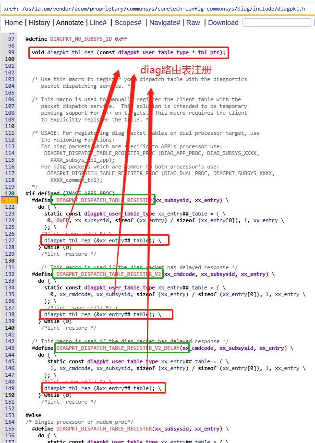Open diagpkt_user_table_type on line 145
Viewport: 315px width, 443px height.
point(122,361)
